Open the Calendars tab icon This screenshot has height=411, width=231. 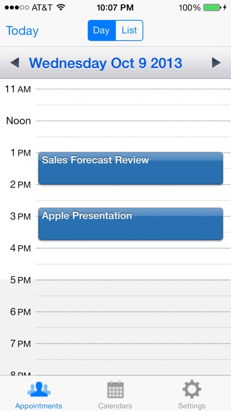115,390
